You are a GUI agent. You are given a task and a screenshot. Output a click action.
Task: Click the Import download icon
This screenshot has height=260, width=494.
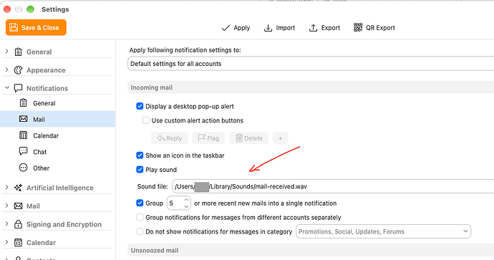[x=268, y=28]
